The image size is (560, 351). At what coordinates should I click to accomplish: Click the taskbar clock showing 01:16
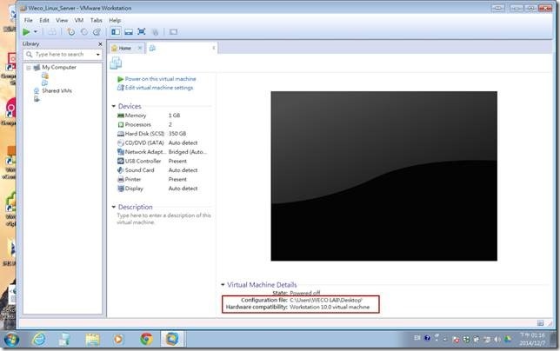pyautogui.click(x=532, y=339)
